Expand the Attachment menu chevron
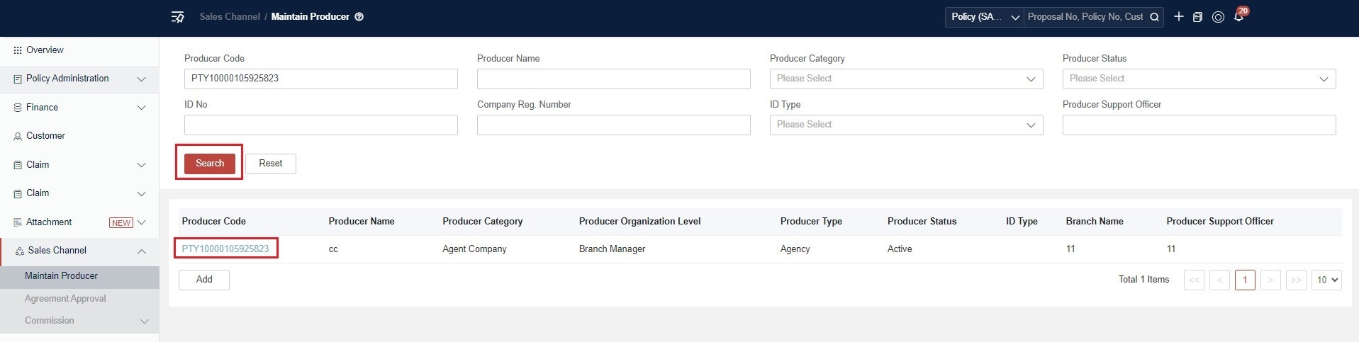 [141, 222]
